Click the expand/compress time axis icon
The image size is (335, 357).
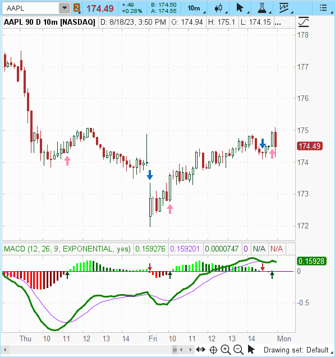click(x=200, y=349)
